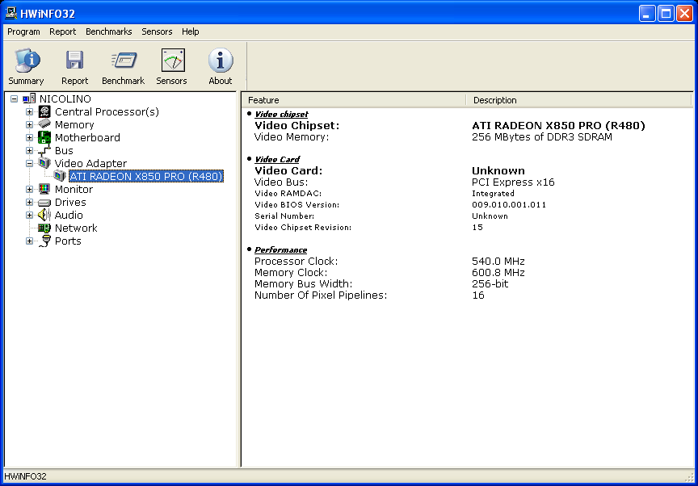Click the ATI RADEON X850 PRO card icon
The width and height of the screenshot is (698, 486).
60,176
